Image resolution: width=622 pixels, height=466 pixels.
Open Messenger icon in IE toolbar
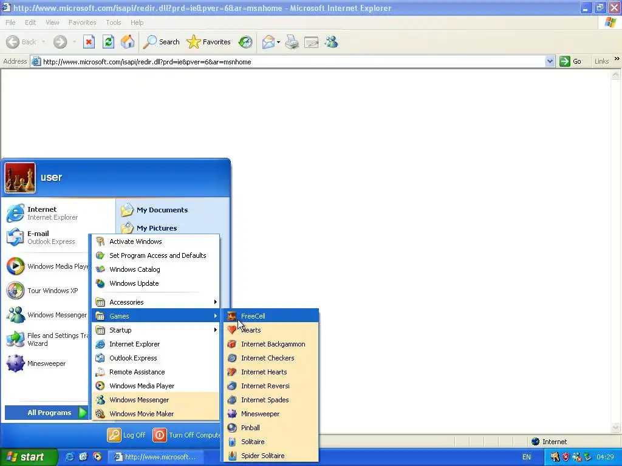click(331, 42)
